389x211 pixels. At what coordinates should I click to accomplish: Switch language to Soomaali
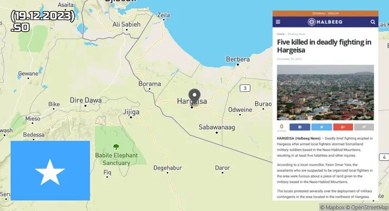click(319, 13)
